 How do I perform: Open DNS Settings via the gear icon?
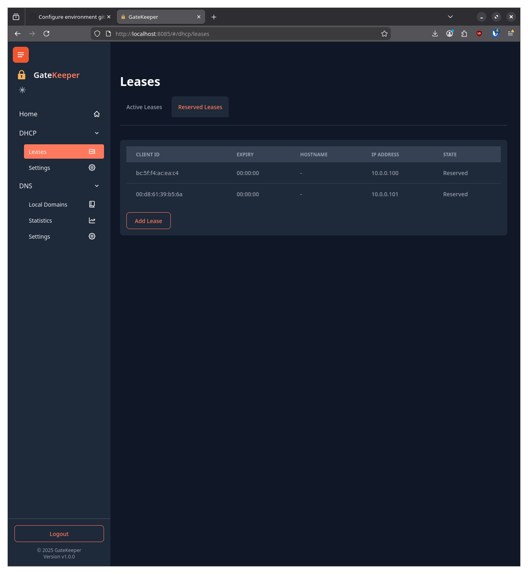[92, 236]
